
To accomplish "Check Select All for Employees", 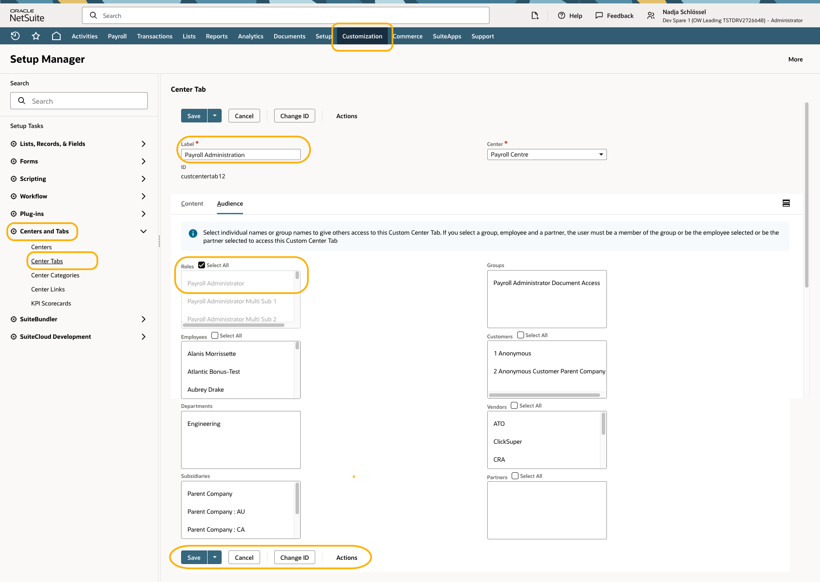I will (x=215, y=335).
